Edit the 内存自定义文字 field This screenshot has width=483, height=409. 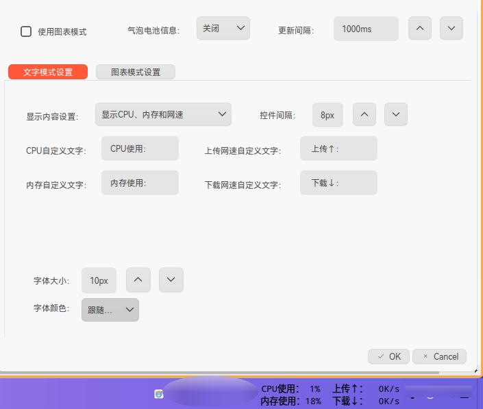pos(140,183)
